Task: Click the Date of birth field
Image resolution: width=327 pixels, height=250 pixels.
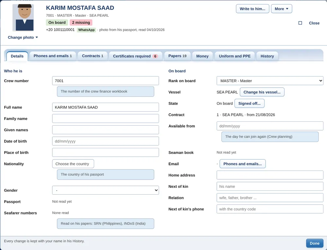Action: 106,141
